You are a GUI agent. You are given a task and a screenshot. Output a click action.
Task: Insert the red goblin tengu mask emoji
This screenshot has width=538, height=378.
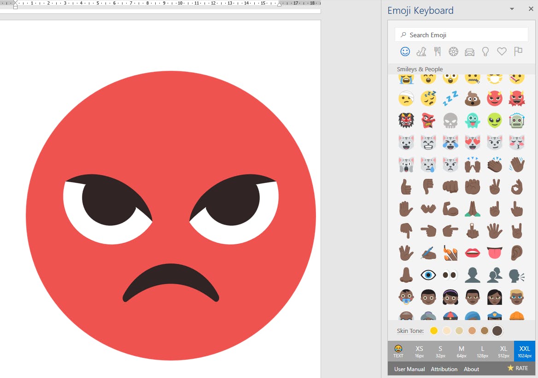pyautogui.click(x=428, y=120)
